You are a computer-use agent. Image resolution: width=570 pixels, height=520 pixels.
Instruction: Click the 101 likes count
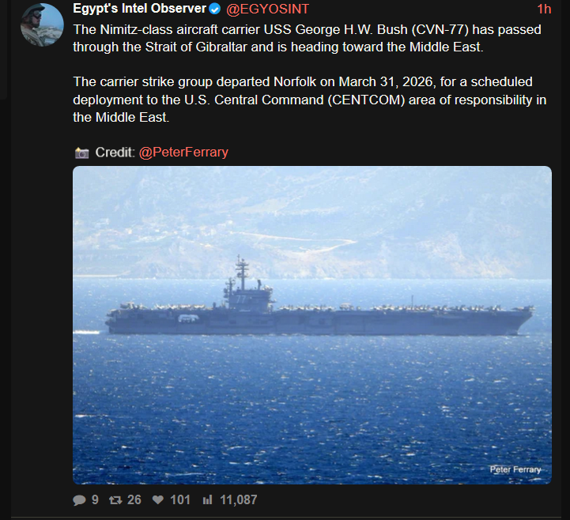[x=180, y=500]
